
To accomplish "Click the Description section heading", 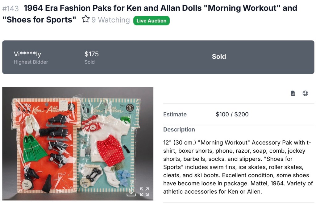I will 179,130.
